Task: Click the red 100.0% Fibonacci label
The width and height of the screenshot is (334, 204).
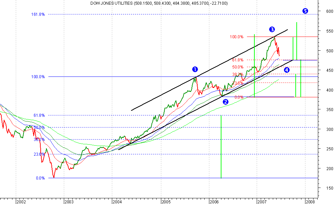Action: 237,37
